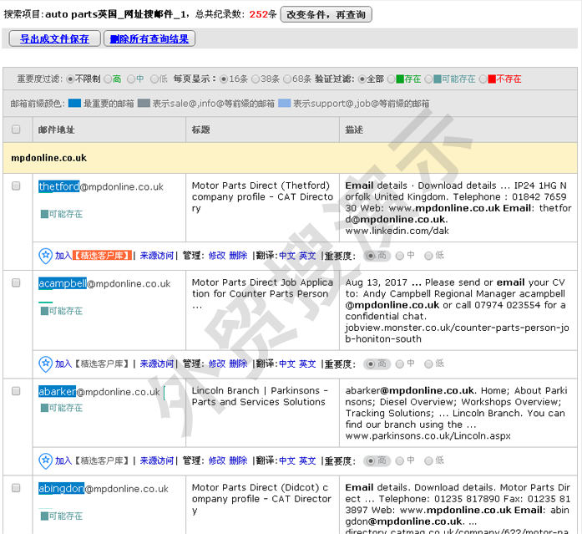Translate acampbell row to 中文
The width and height of the screenshot is (582, 534).
click(x=287, y=364)
